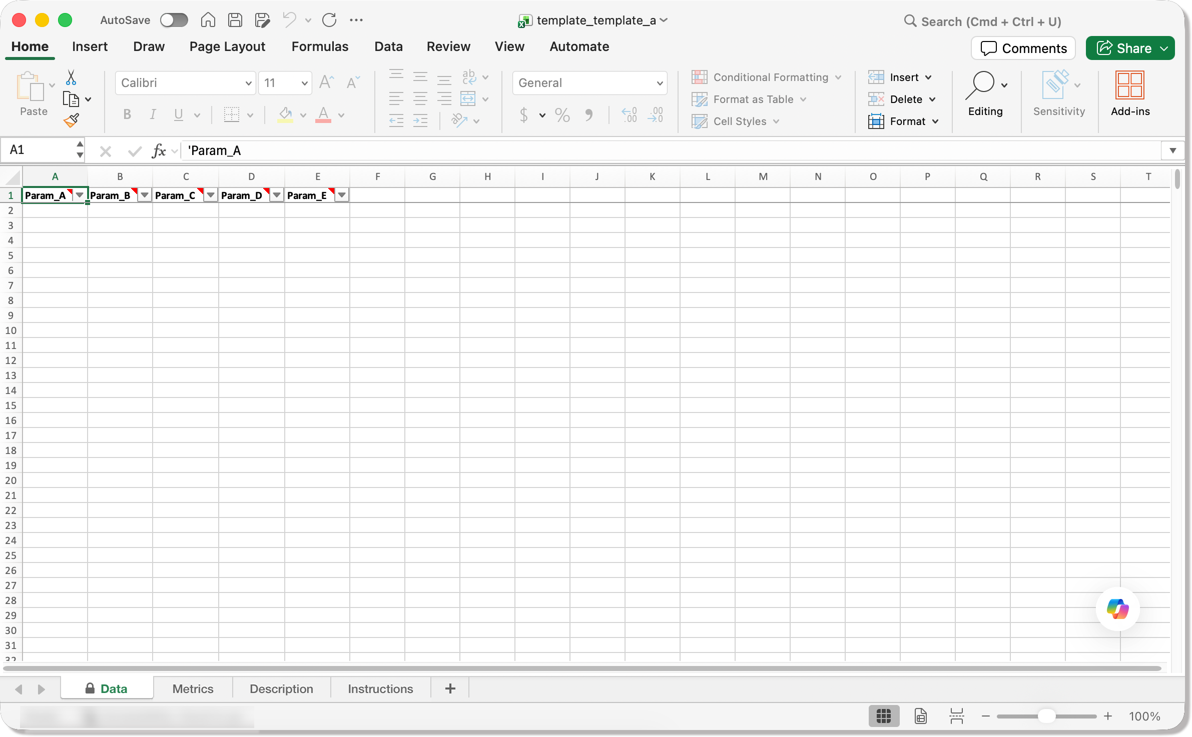Viewport: 1192px width, 737px height.
Task: Click the yellow Fill Color swatch
Action: (285, 115)
